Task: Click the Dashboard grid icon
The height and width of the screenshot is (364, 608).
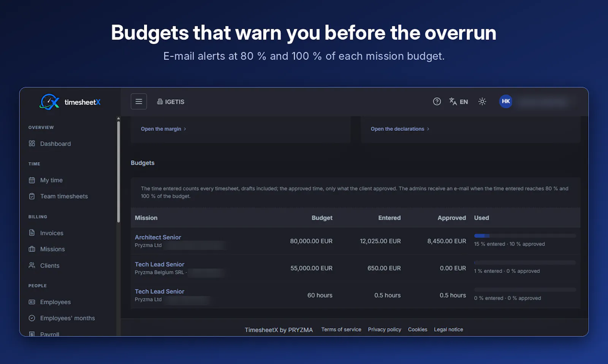Action: (x=32, y=143)
